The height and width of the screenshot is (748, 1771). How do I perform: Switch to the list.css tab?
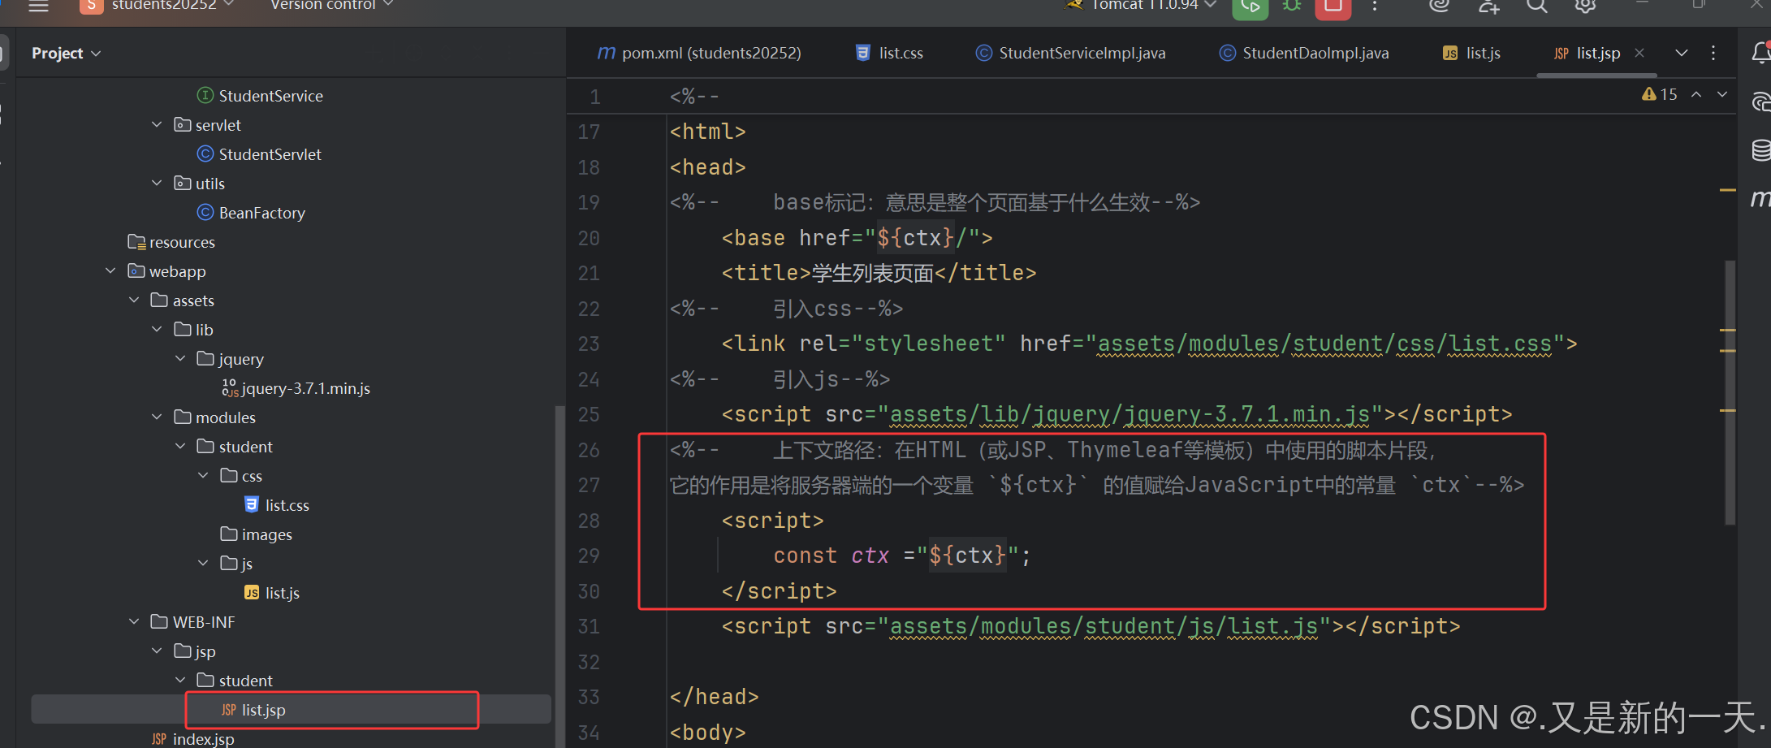890,53
